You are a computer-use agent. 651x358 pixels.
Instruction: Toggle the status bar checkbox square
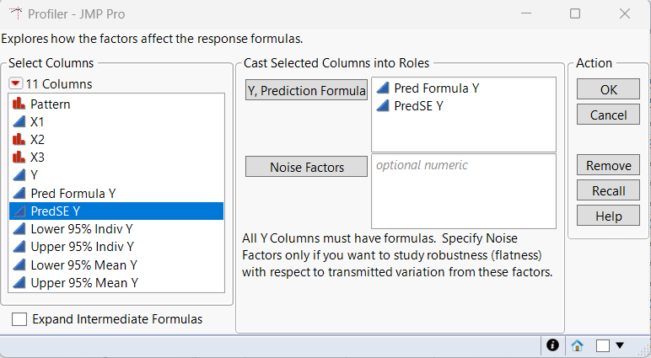point(603,345)
